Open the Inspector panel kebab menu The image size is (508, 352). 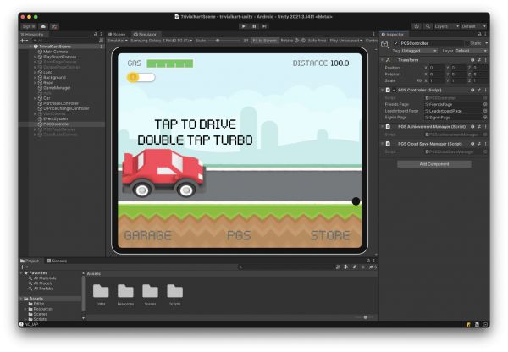486,34
